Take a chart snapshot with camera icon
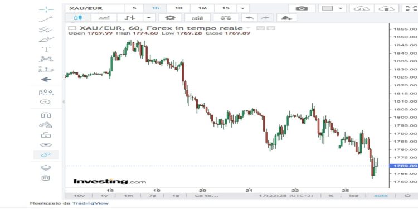 tap(302, 8)
